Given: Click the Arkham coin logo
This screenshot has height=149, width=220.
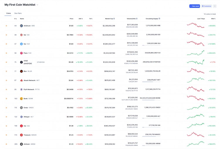Looking at the screenshot, I should [21, 144].
